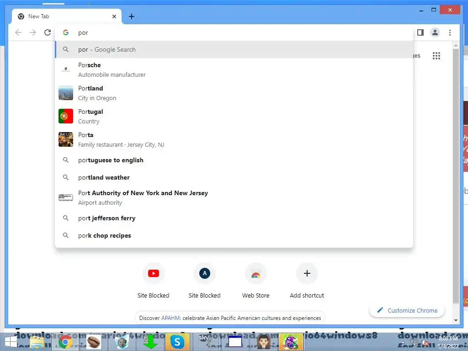Select 'por - Google Search' suggestion
Viewport: 468px width, 351px height.
[234, 49]
